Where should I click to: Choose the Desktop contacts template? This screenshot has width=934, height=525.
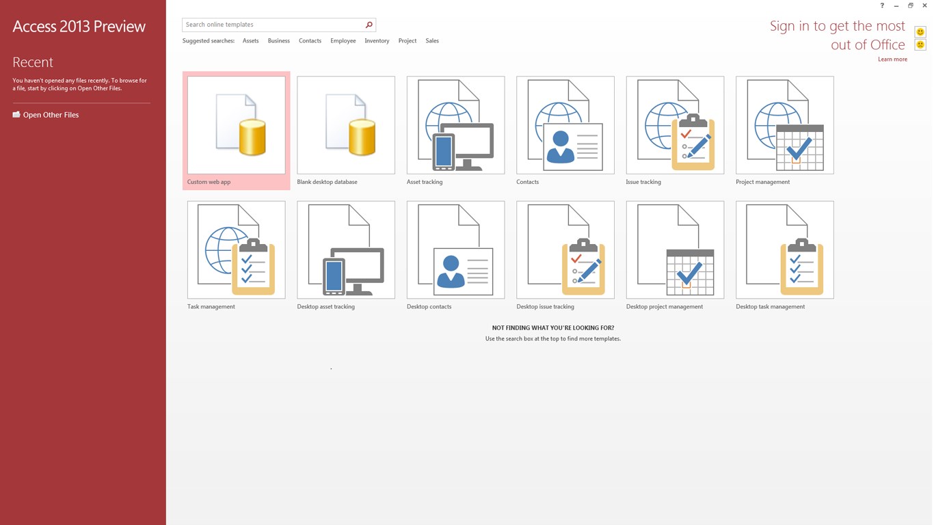pyautogui.click(x=455, y=249)
